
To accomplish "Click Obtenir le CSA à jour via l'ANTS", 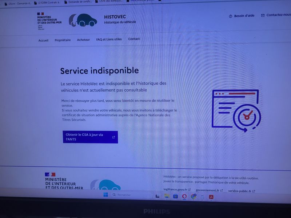I will pos(90,137).
